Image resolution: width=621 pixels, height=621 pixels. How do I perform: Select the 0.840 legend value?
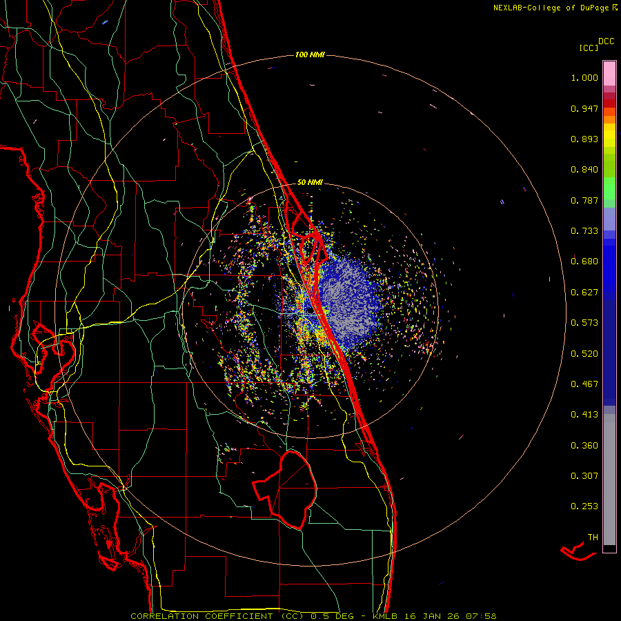pyautogui.click(x=584, y=170)
